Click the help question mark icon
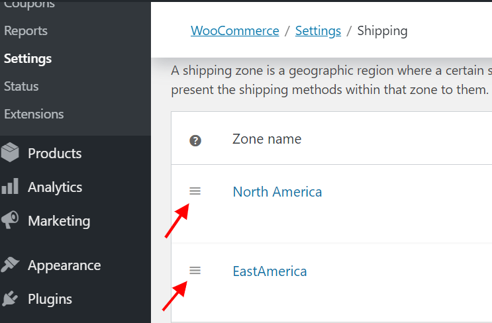 coord(195,140)
